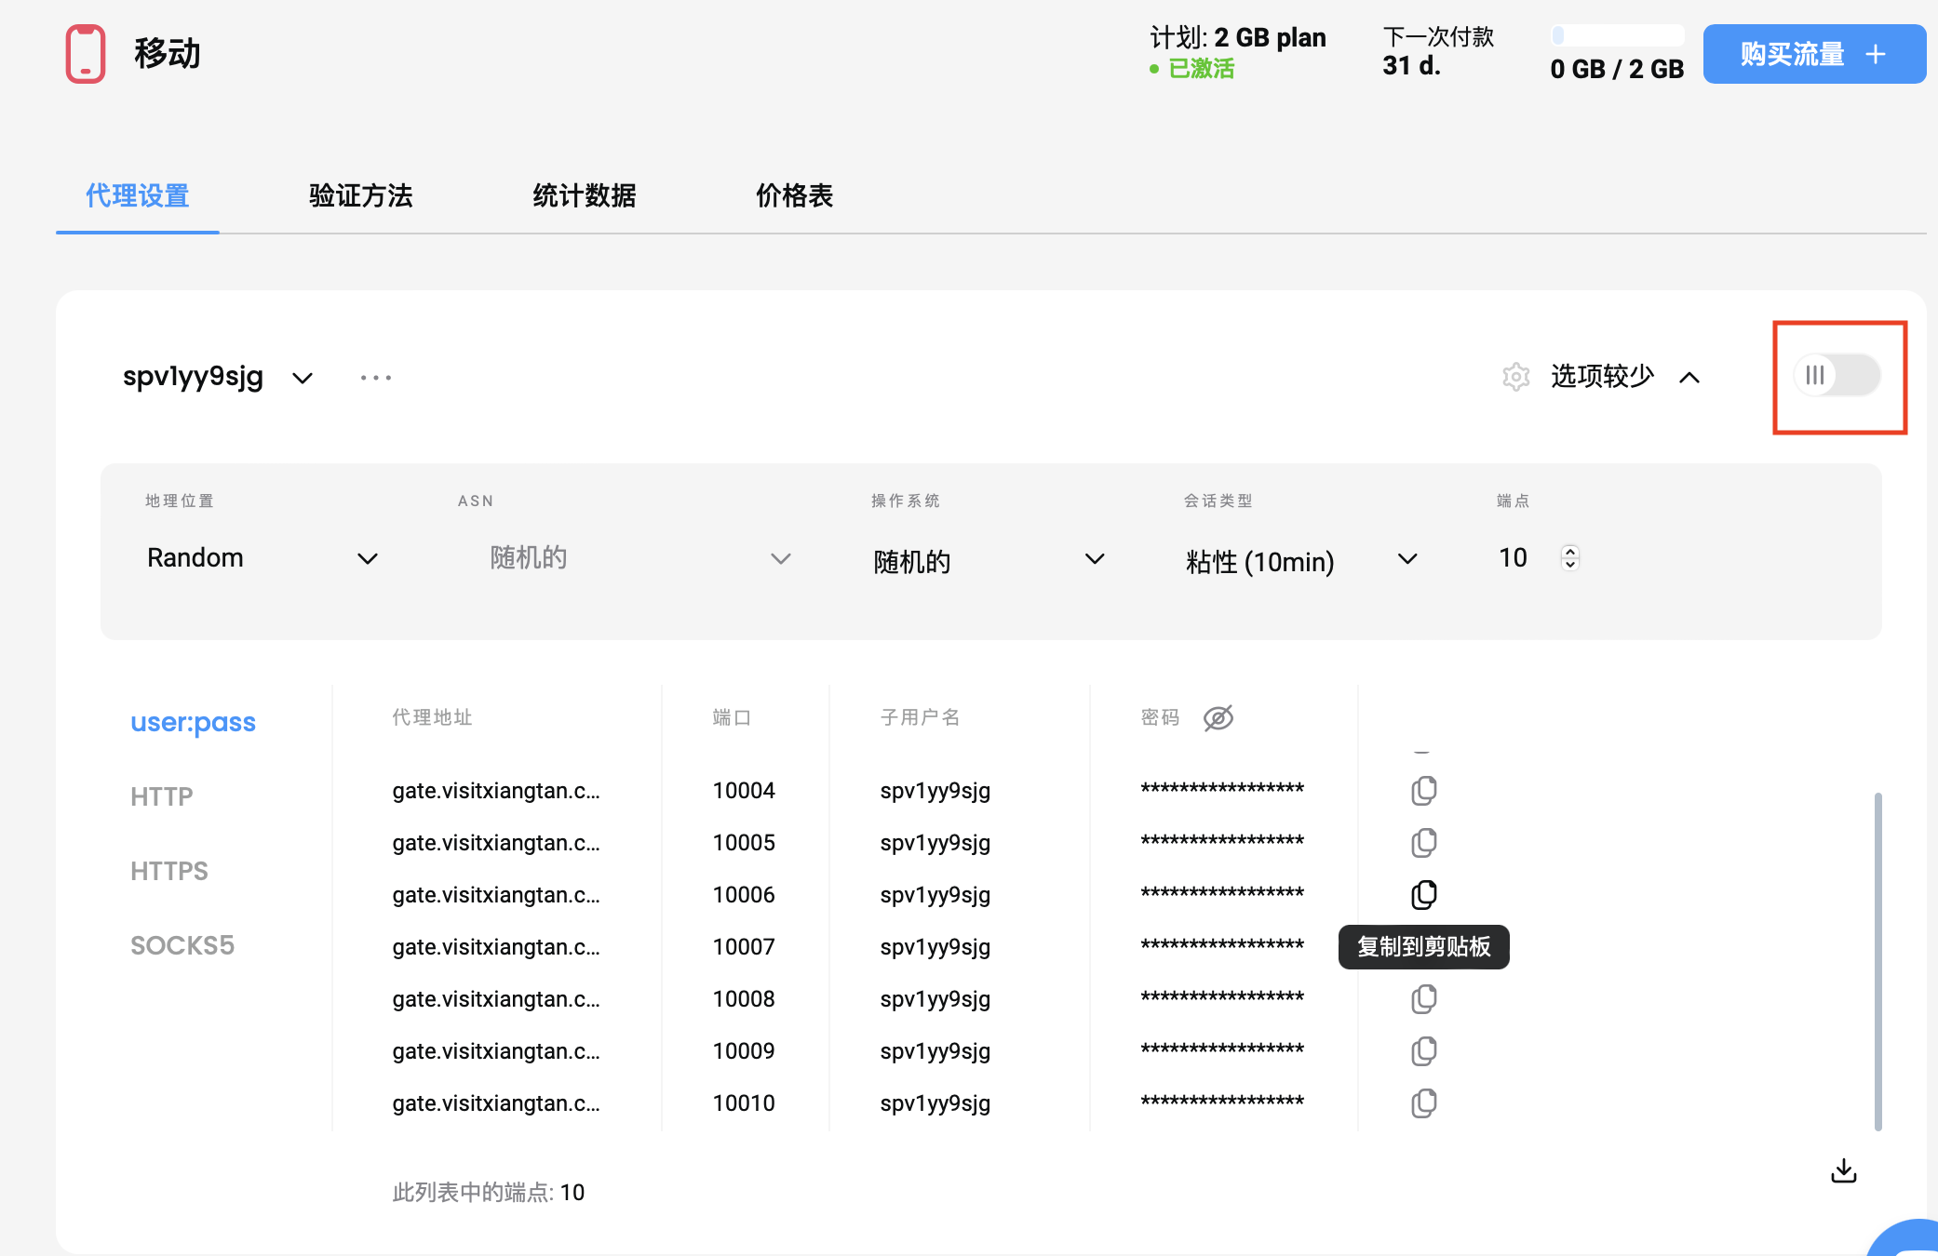Screen dimensions: 1938x1256
Task: Click the 计划: 2 GB plan text
Action: (1238, 37)
